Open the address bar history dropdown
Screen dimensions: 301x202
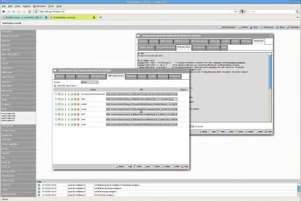coord(235,11)
